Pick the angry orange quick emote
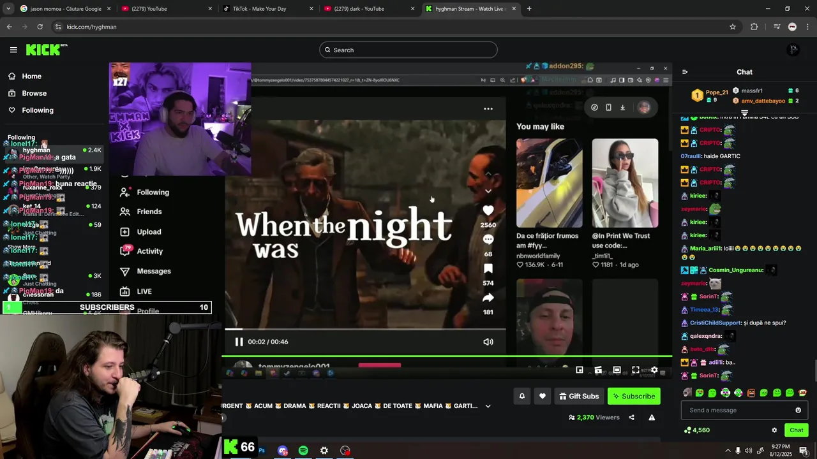Image resolution: width=817 pixels, height=459 pixels. point(751,393)
